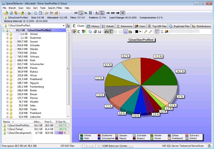Click the chart toolbar slider handle
The width and height of the screenshot is (214, 149).
191,32
